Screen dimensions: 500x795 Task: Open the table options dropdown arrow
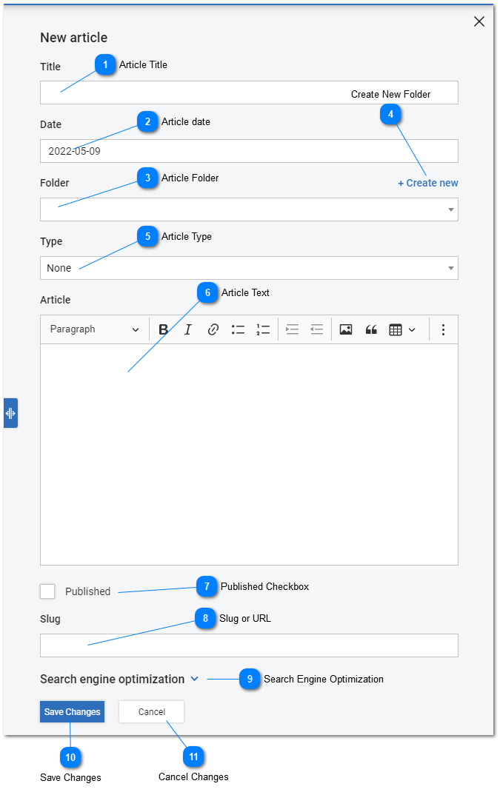412,330
